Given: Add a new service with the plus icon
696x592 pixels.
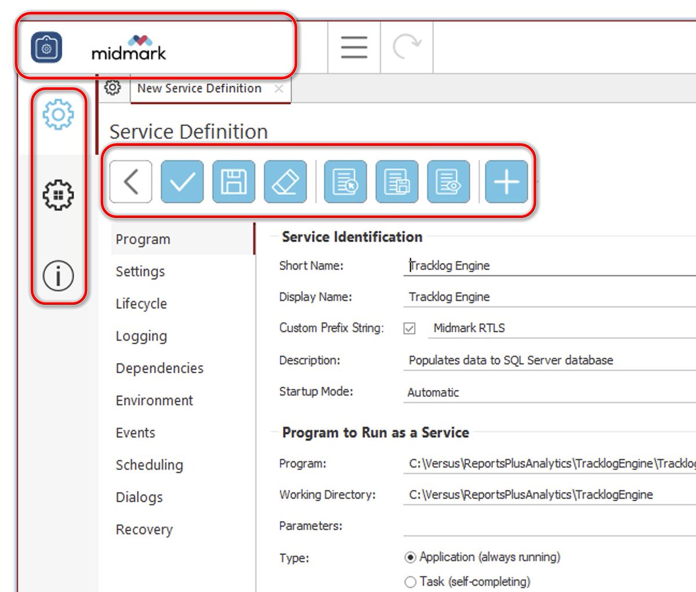Looking at the screenshot, I should click(505, 182).
